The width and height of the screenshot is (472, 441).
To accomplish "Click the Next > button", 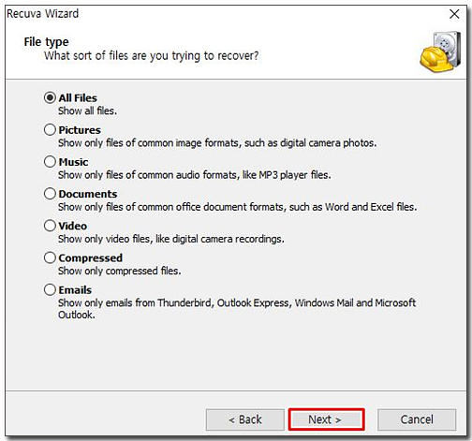I will (x=326, y=419).
